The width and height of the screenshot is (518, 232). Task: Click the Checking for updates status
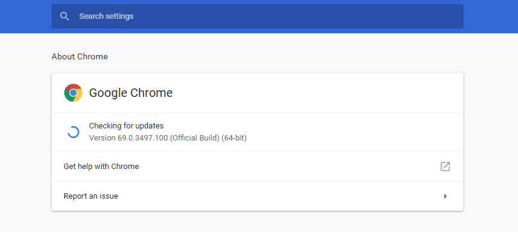126,126
